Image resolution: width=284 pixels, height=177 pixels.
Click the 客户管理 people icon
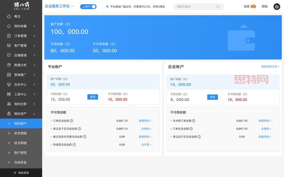[9, 46]
